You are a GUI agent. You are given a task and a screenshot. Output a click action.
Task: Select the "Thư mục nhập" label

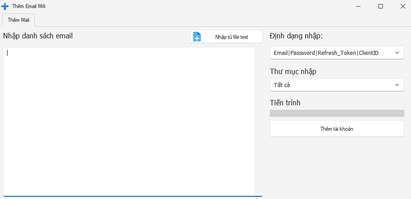tap(294, 71)
